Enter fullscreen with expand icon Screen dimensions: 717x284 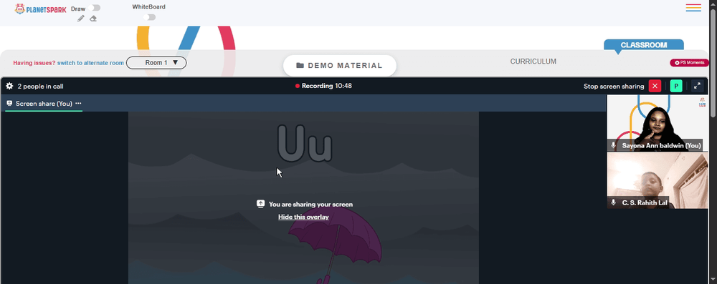(697, 86)
